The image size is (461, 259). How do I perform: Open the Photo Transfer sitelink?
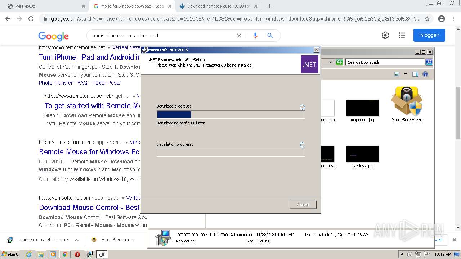(56, 83)
